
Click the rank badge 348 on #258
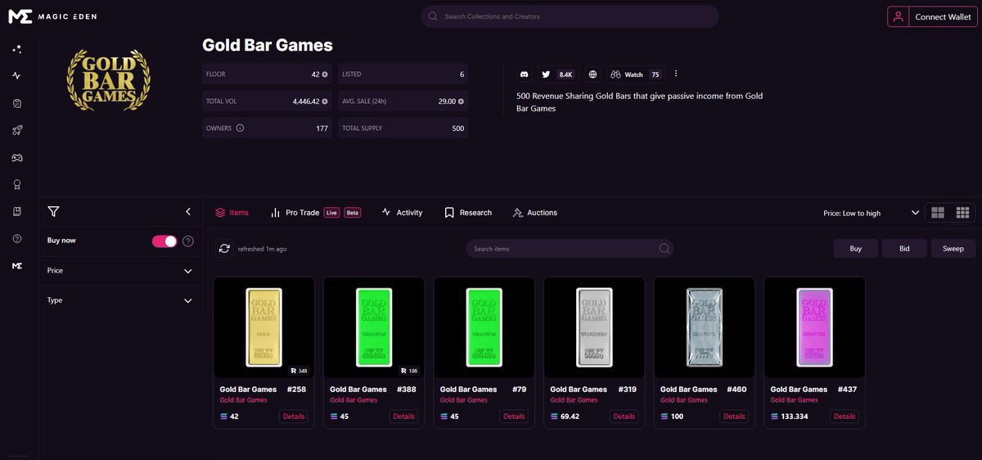[x=298, y=371]
